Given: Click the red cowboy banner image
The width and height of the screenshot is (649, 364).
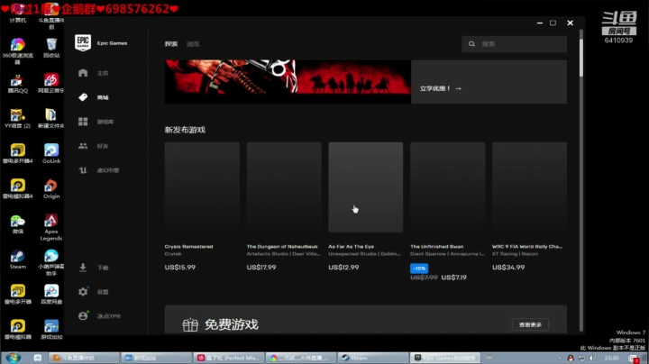Looking at the screenshot, I should 288,81.
